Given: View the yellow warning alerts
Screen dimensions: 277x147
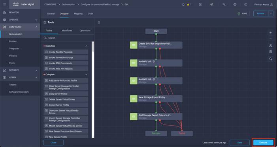Looking at the screenshot, I should pyautogui.click(x=189, y=4).
